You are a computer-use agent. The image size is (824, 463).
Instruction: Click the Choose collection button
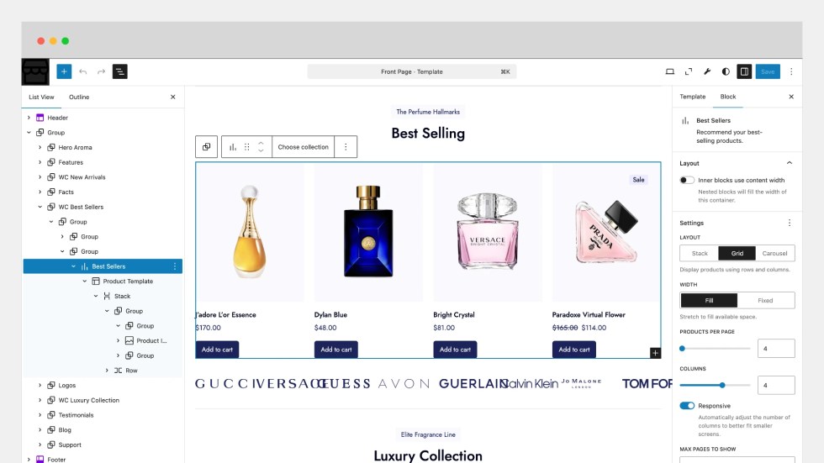pyautogui.click(x=304, y=147)
